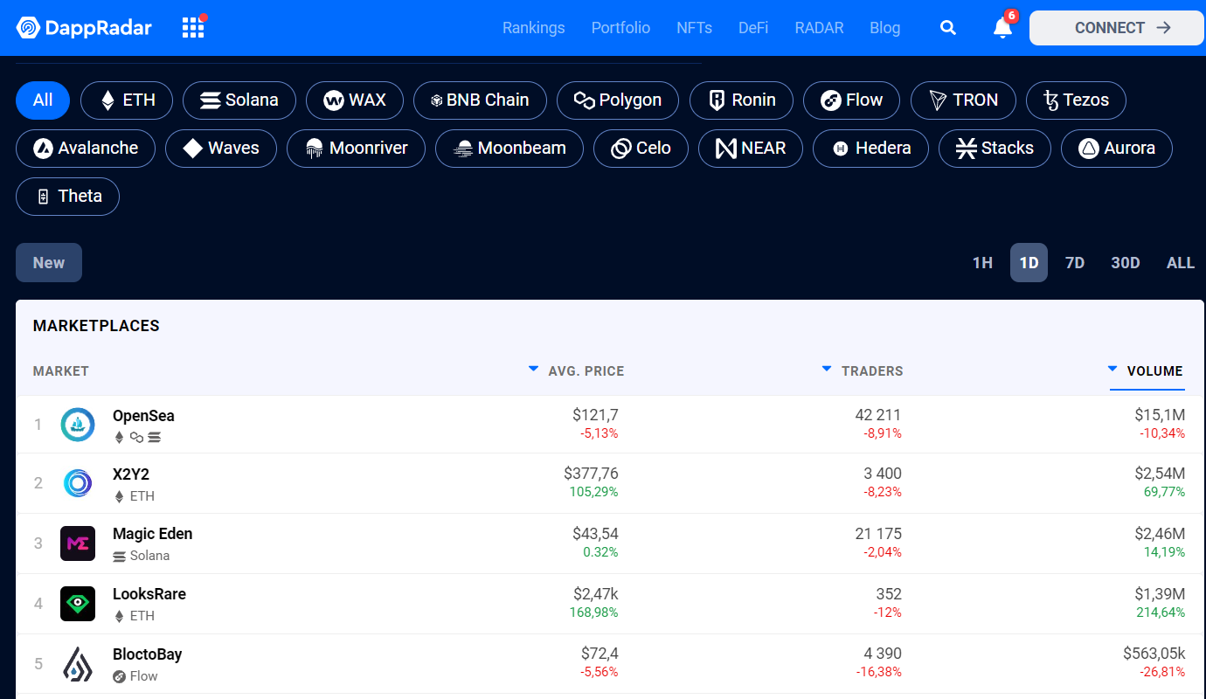Open the LooksRare marketplace link

(x=149, y=594)
